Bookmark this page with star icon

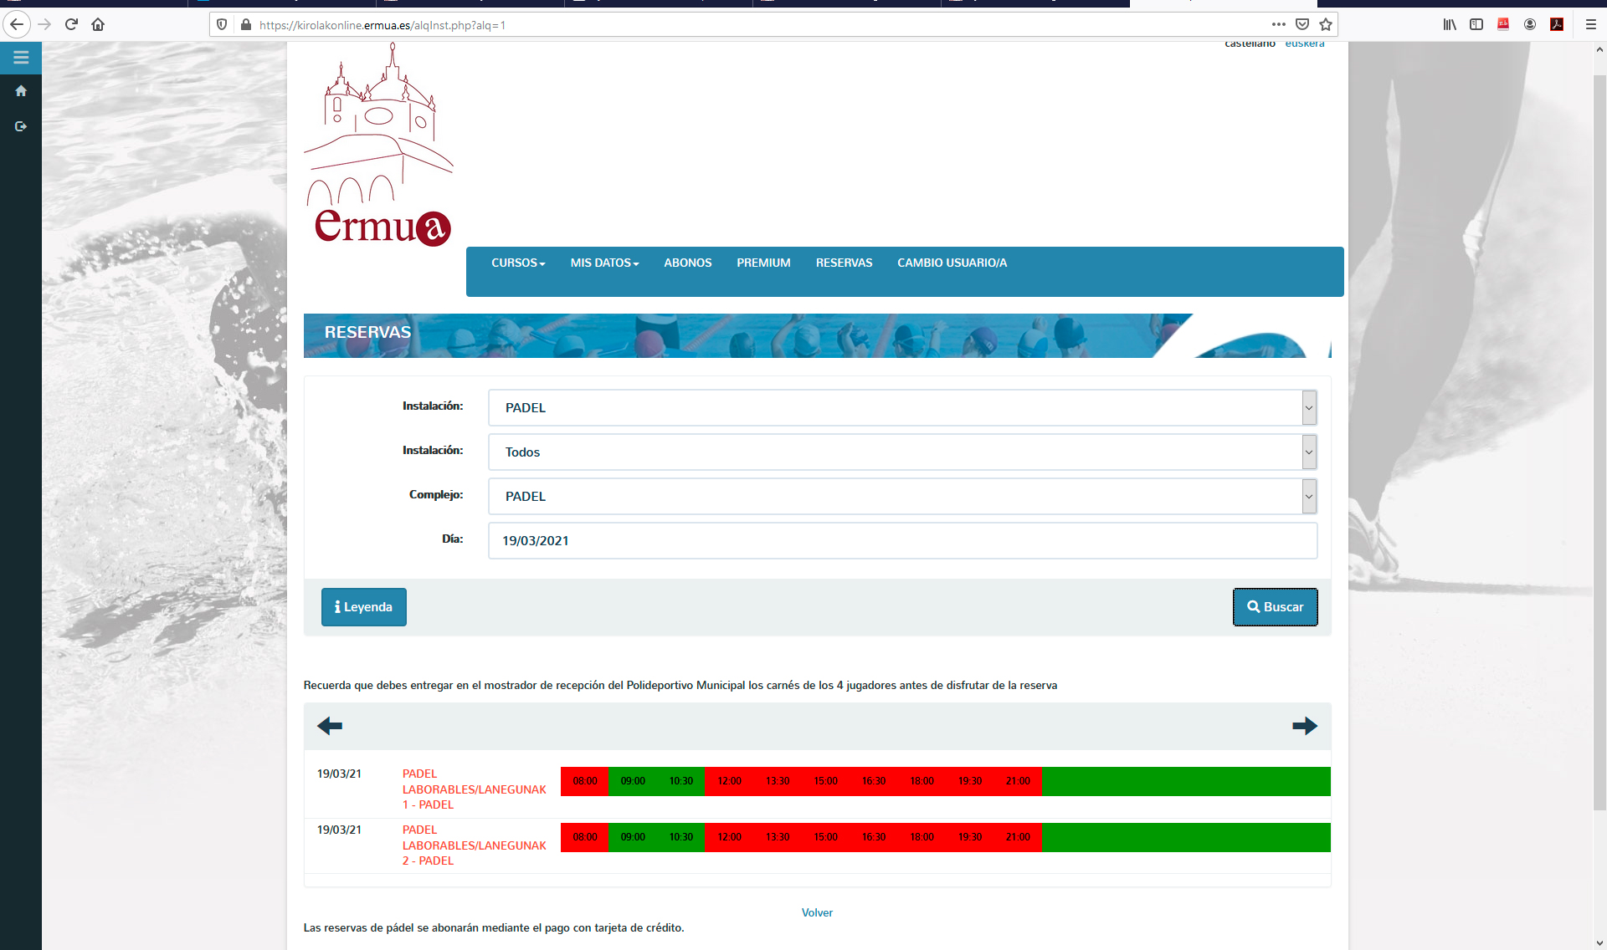click(1326, 24)
